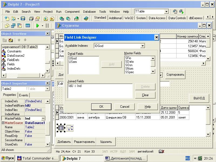This screenshot has width=216, height=162.
Task: Select FieldDefs in Object TreeView
Action: tap(13, 60)
